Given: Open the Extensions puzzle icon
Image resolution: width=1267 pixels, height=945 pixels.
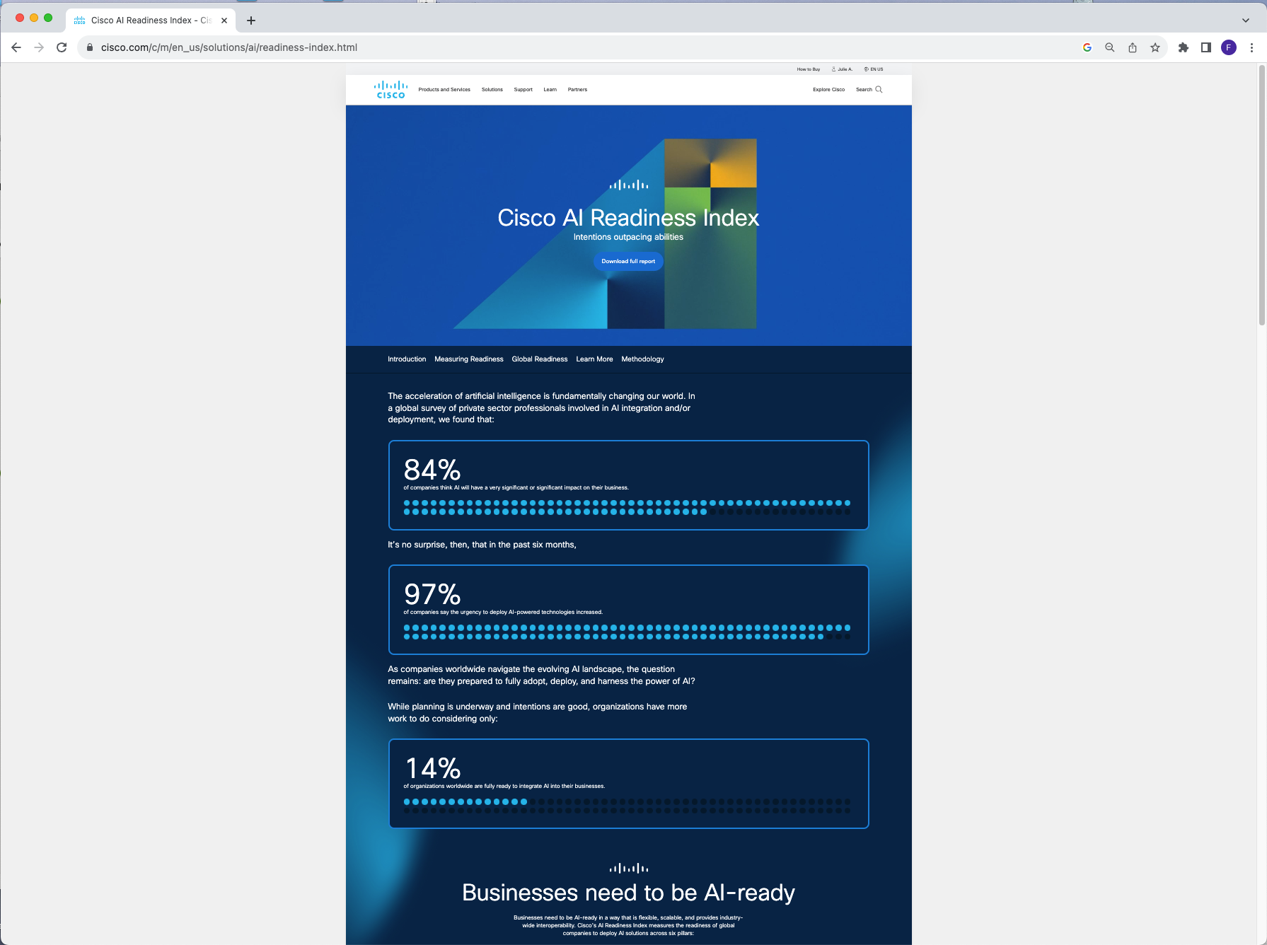Looking at the screenshot, I should [x=1184, y=47].
